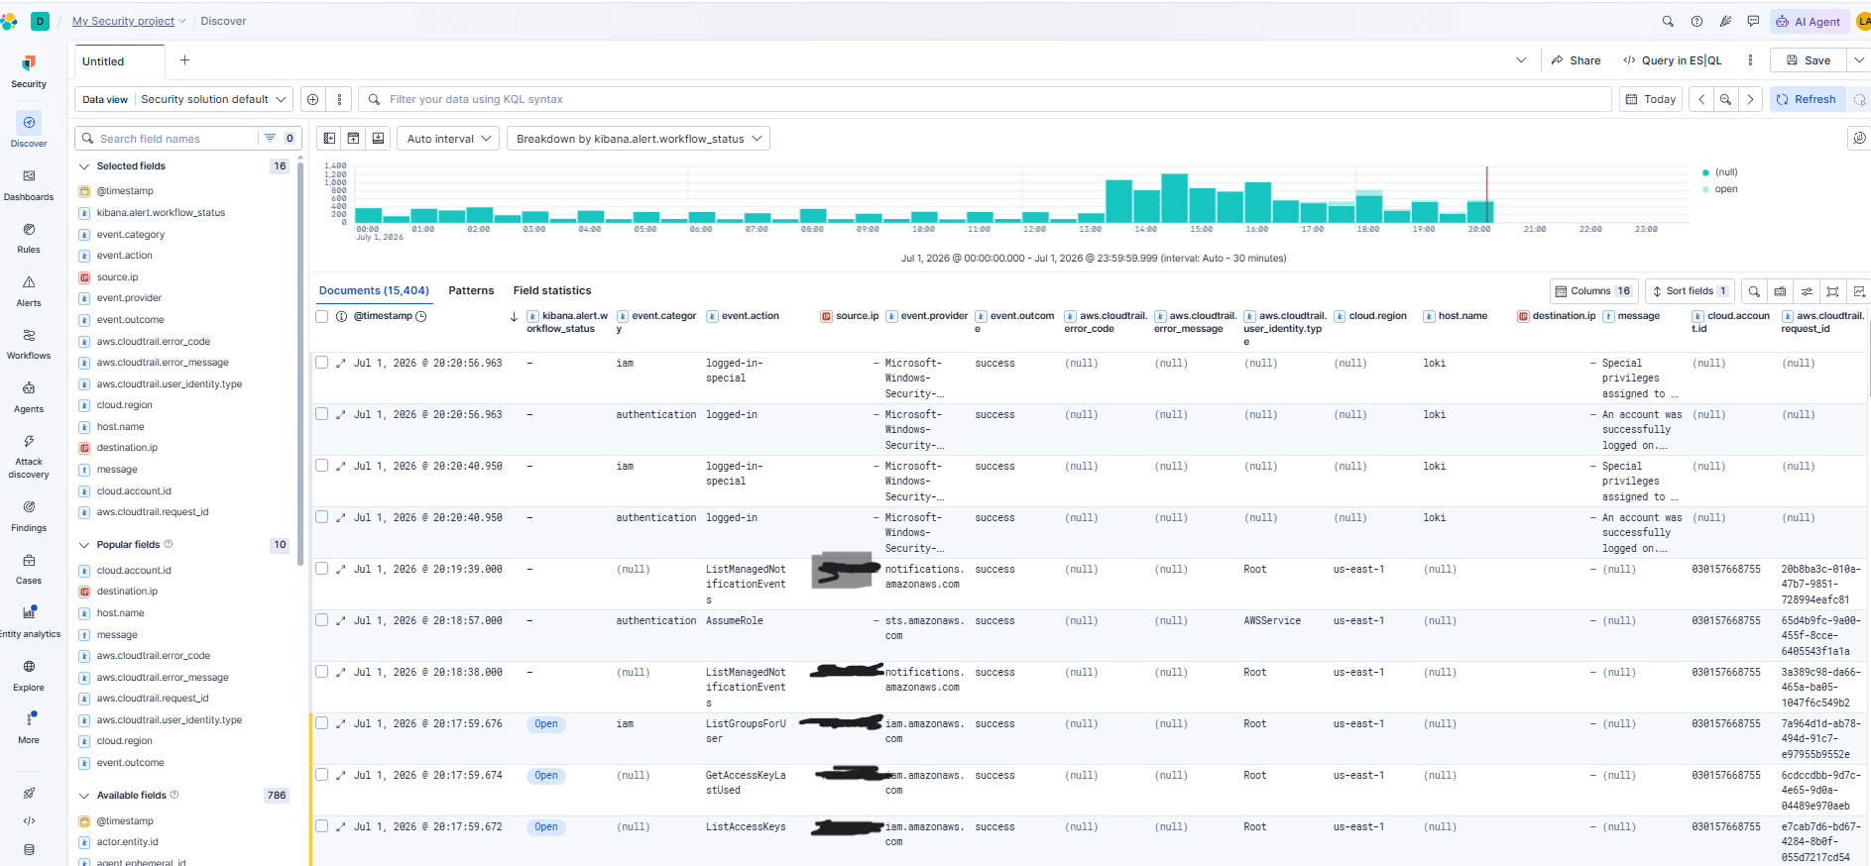Add a new Discover tab with plus icon
This screenshot has width=1871, height=866.
pos(184,60)
